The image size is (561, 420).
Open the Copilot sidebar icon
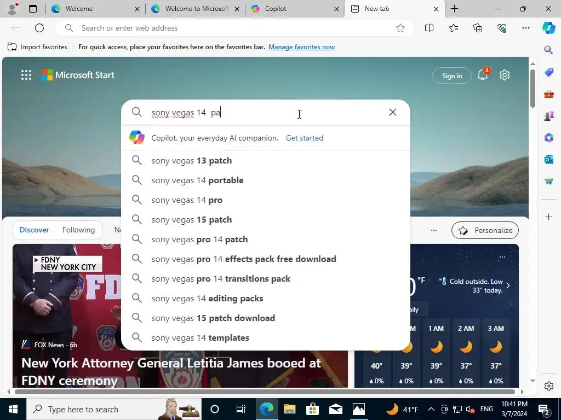[x=548, y=28]
